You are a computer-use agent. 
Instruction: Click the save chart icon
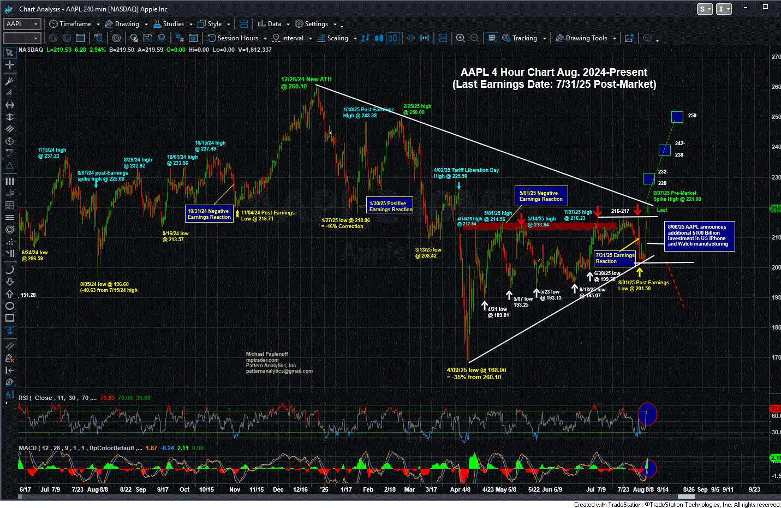(x=148, y=38)
